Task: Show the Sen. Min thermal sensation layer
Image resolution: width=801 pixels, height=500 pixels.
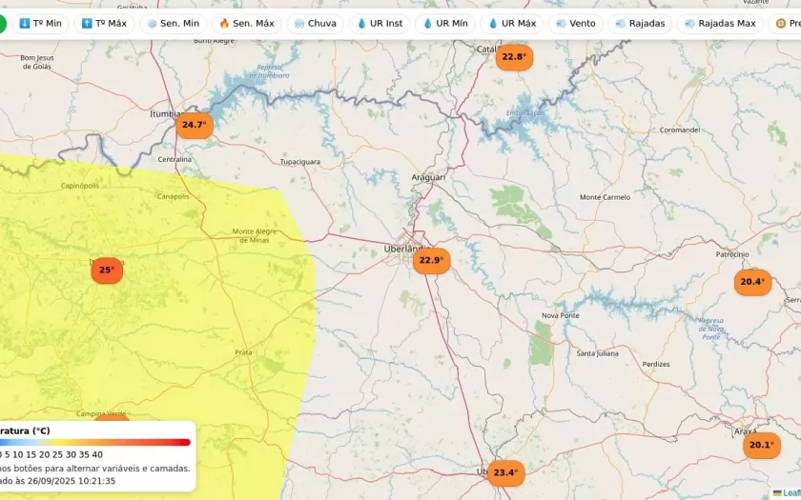Action: point(173,23)
